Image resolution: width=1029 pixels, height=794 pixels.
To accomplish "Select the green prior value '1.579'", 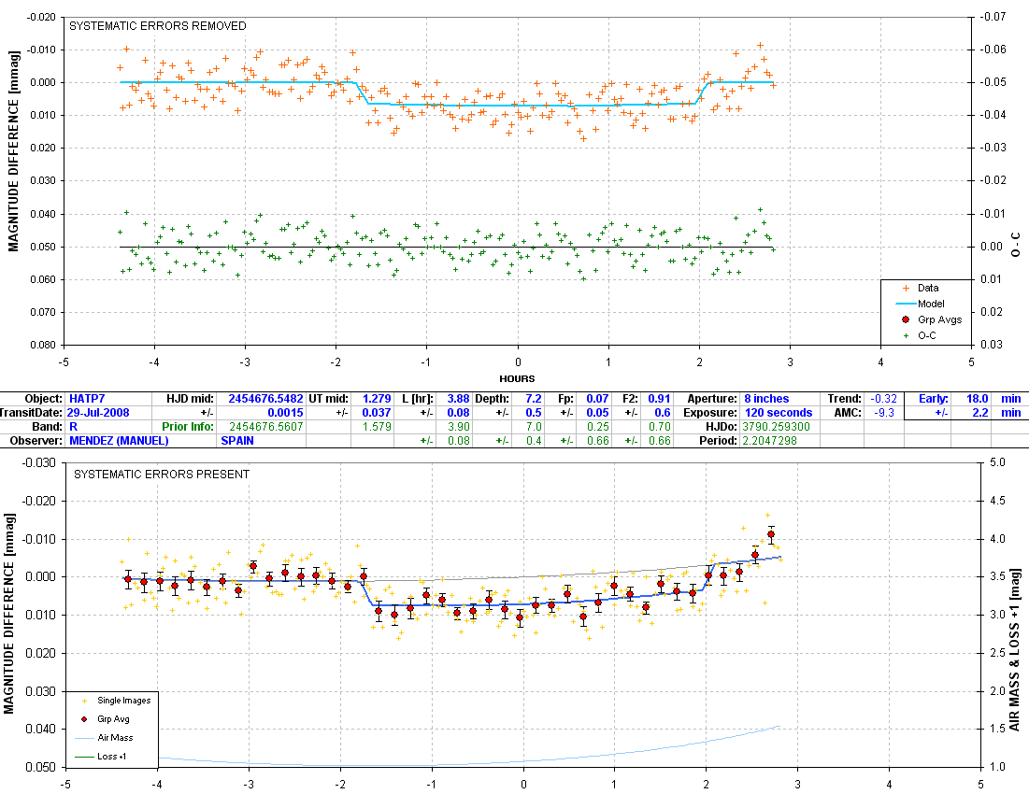I will [377, 427].
